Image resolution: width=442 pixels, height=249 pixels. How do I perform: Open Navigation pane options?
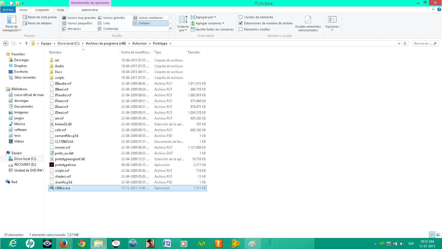click(x=12, y=24)
